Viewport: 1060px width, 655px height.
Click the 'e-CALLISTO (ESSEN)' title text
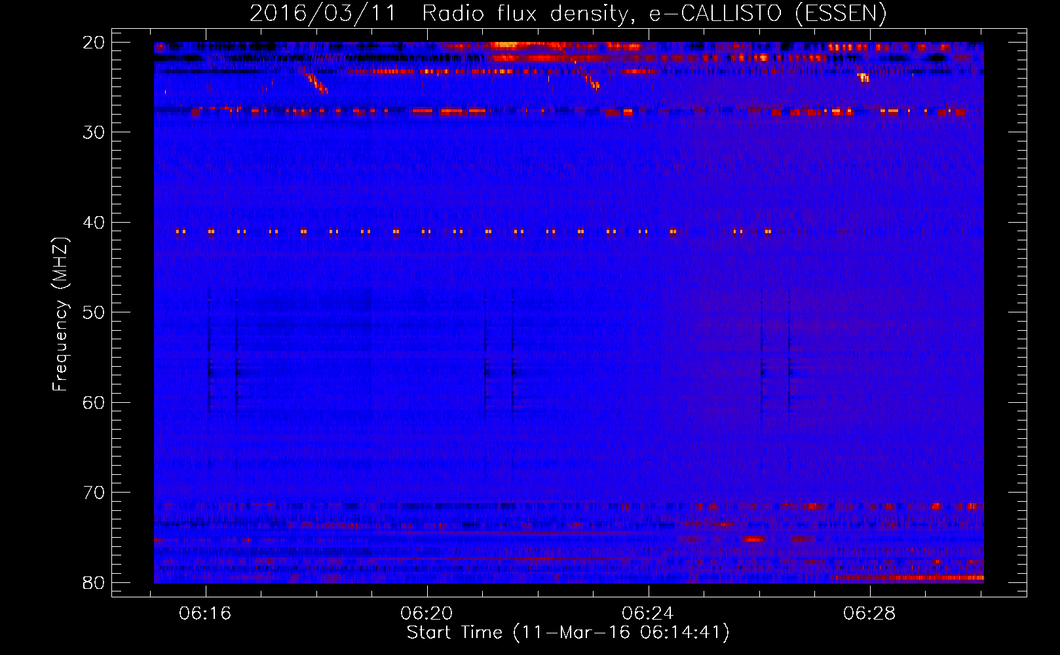(768, 13)
